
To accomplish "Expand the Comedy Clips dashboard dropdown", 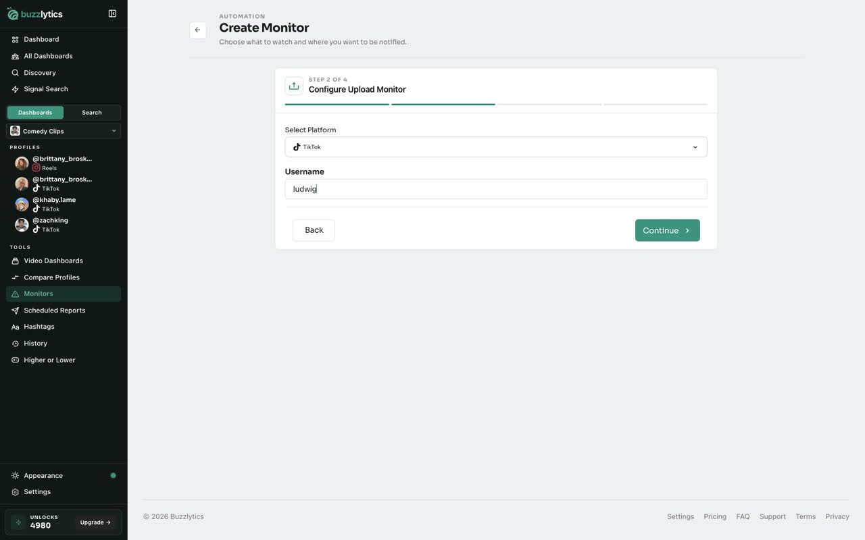I will point(64,131).
